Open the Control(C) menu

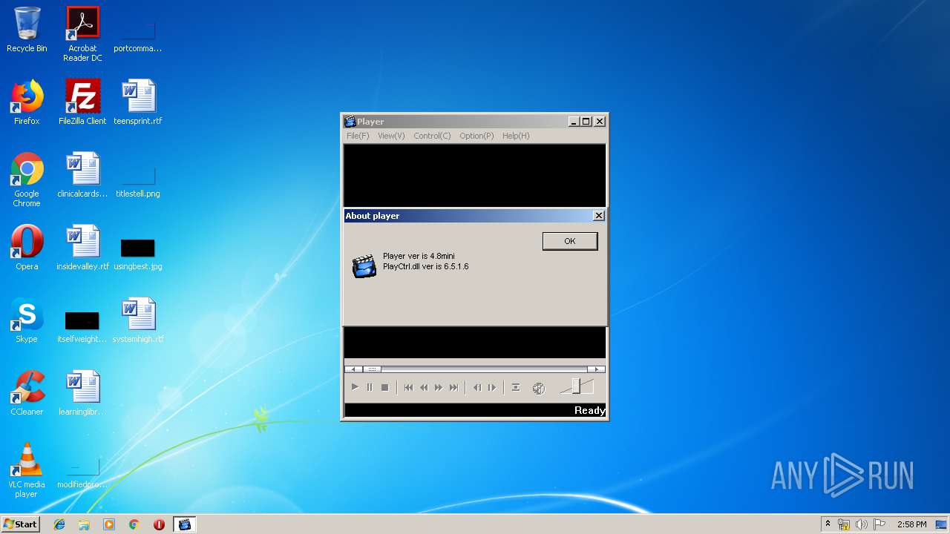click(432, 136)
